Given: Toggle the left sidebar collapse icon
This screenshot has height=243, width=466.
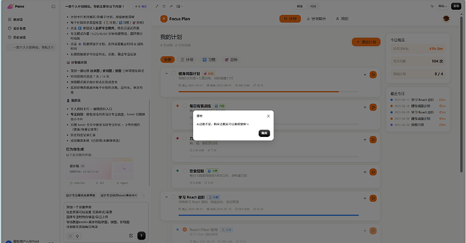Looking at the screenshot, I should (53, 6).
